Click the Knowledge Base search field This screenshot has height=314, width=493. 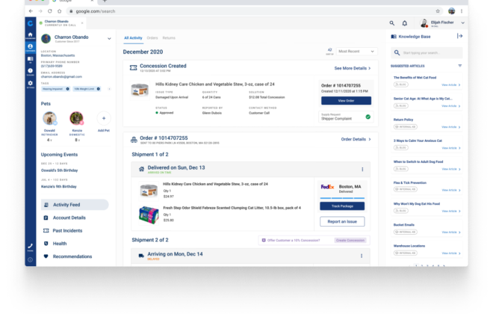point(427,53)
